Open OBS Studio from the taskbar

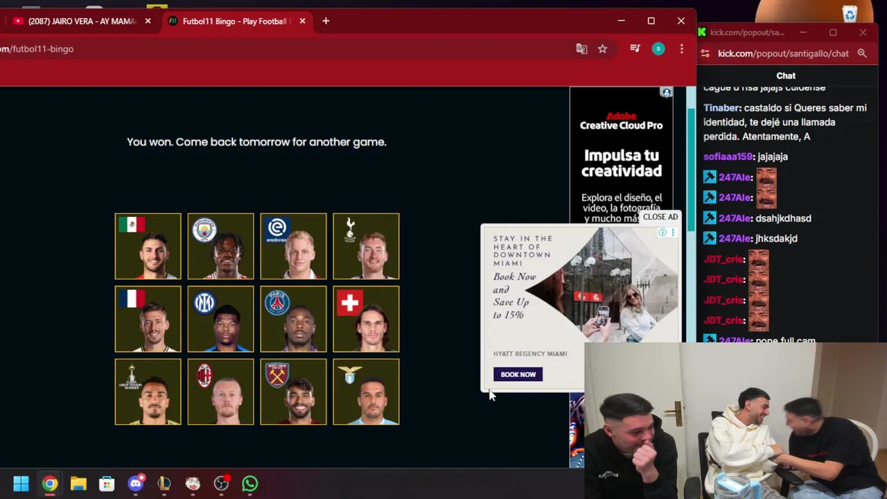click(222, 483)
